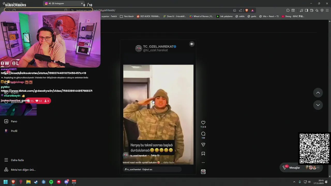Click the share page icon in address bar
The image size is (331, 186).
240,10
